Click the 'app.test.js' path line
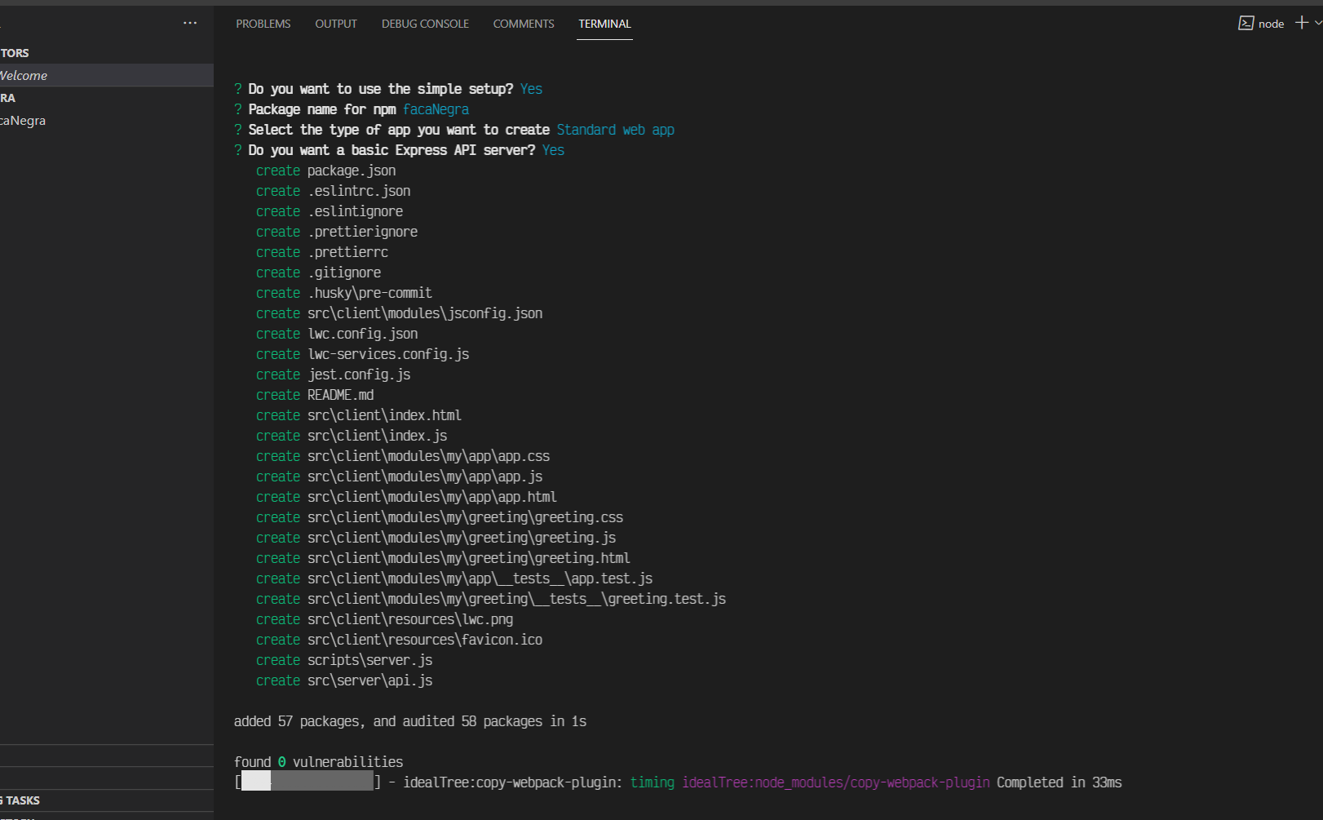 click(x=454, y=578)
